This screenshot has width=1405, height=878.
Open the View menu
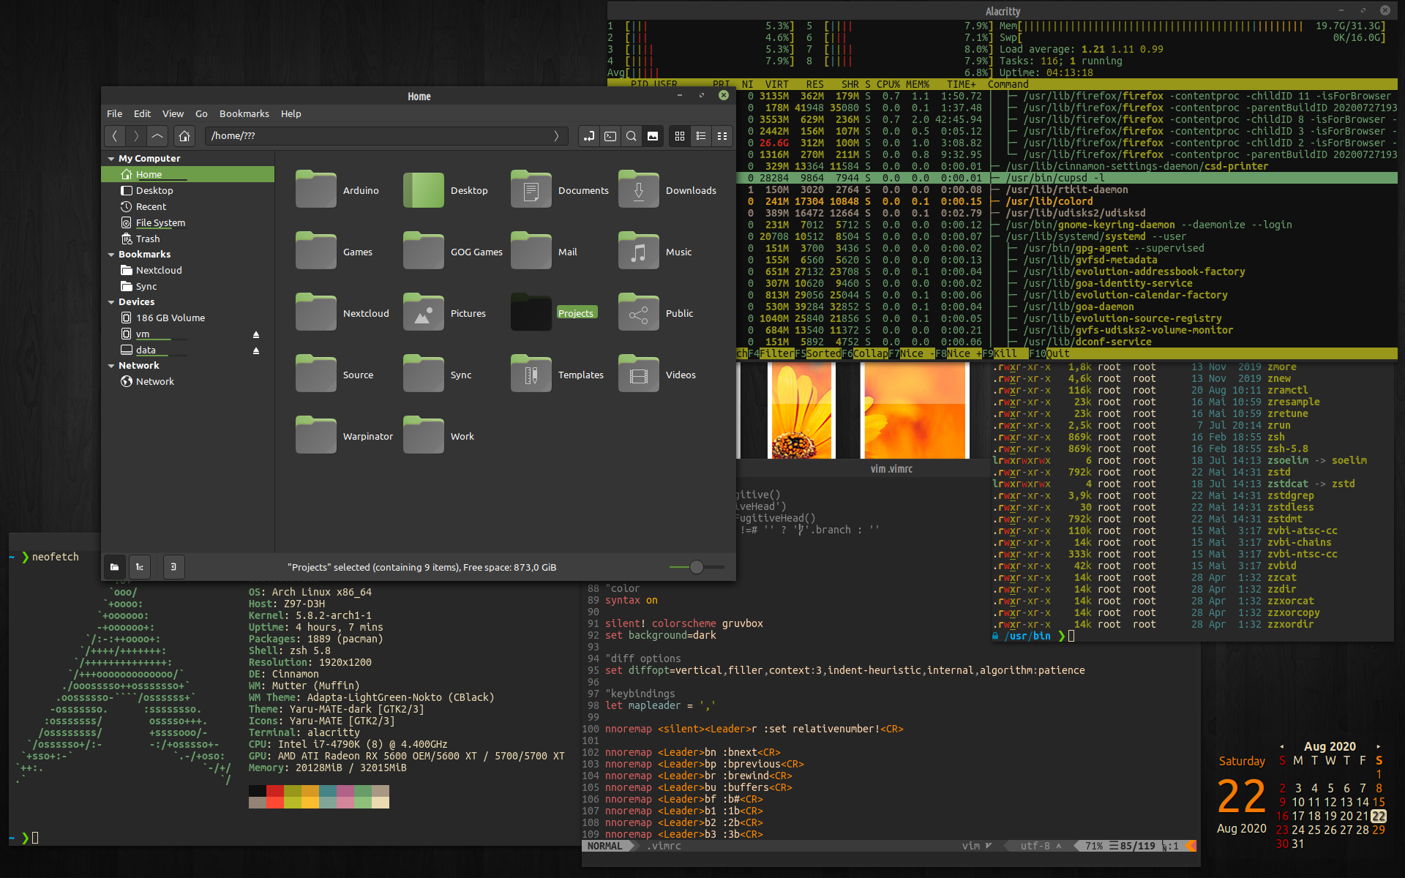pos(173,113)
